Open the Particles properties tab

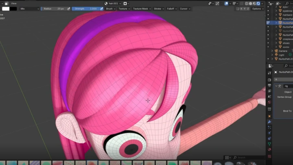[269, 128]
